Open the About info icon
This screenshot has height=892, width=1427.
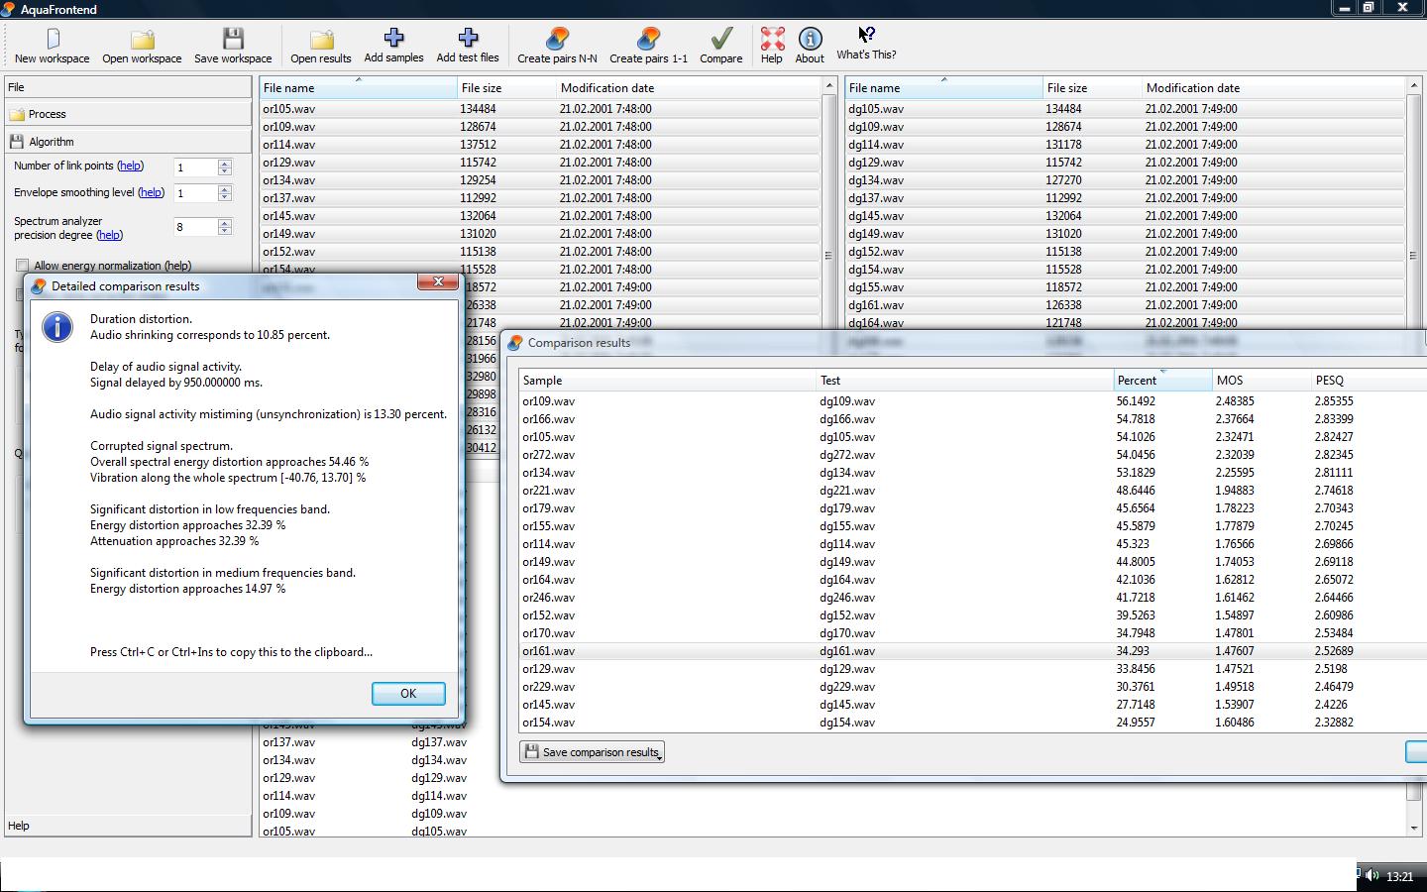click(x=810, y=39)
